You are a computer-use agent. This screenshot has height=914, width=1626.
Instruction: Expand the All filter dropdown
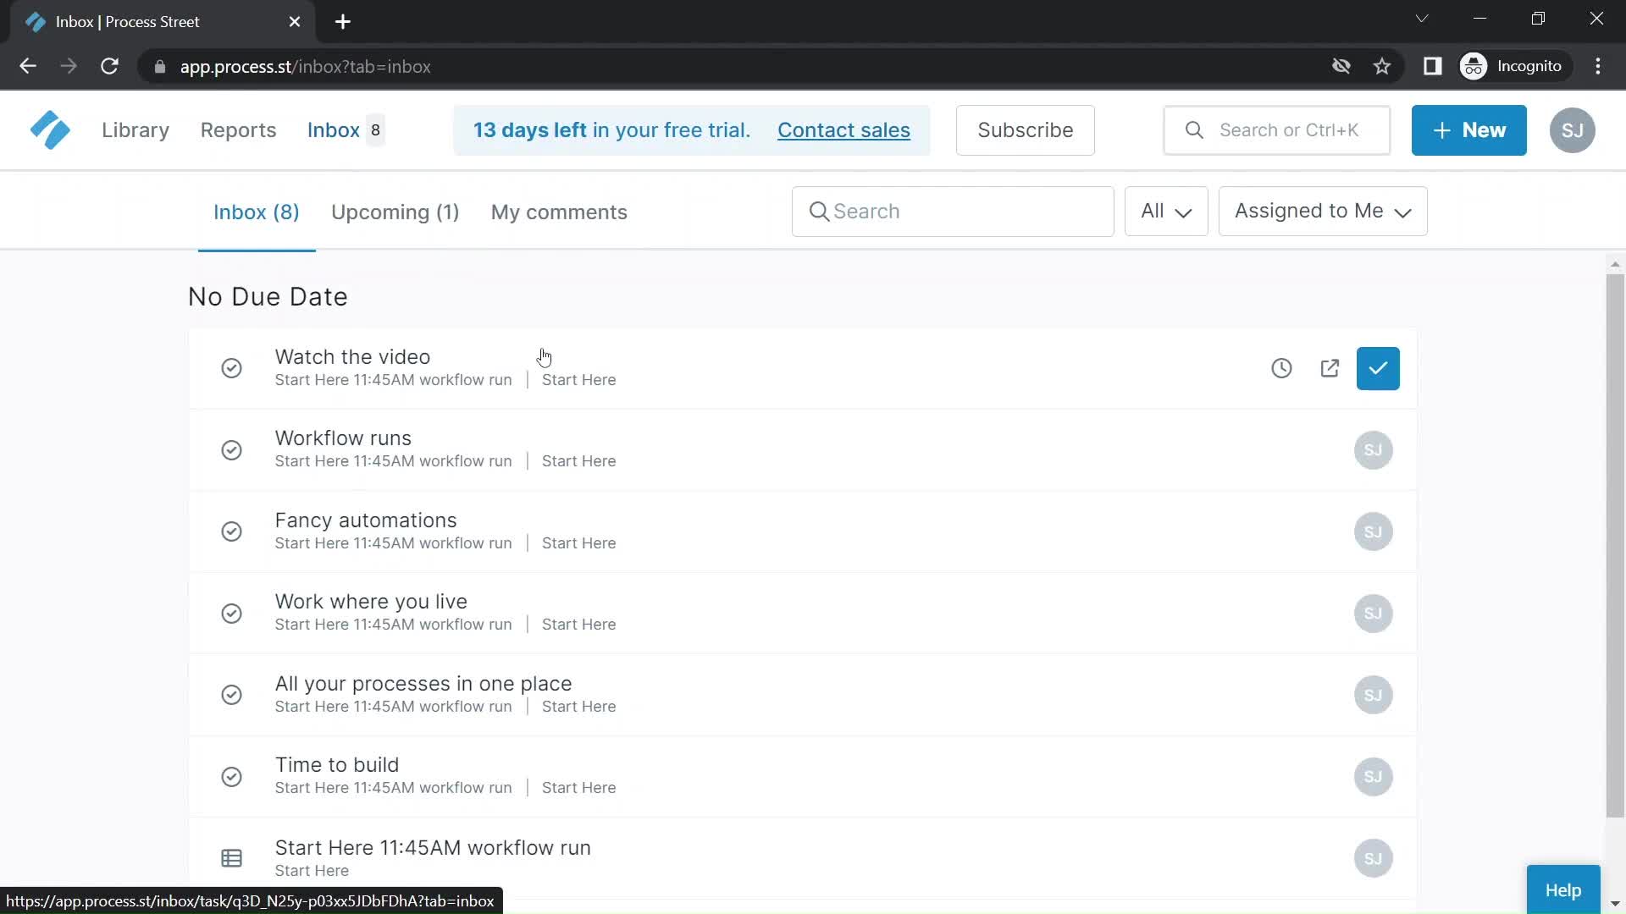[1166, 211]
